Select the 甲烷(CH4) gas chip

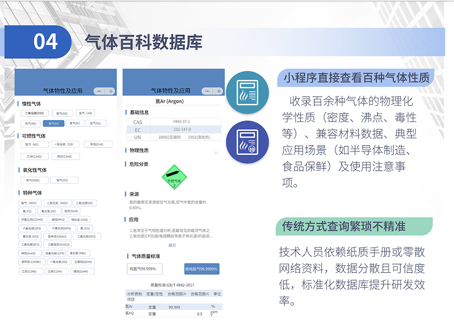[97, 144]
